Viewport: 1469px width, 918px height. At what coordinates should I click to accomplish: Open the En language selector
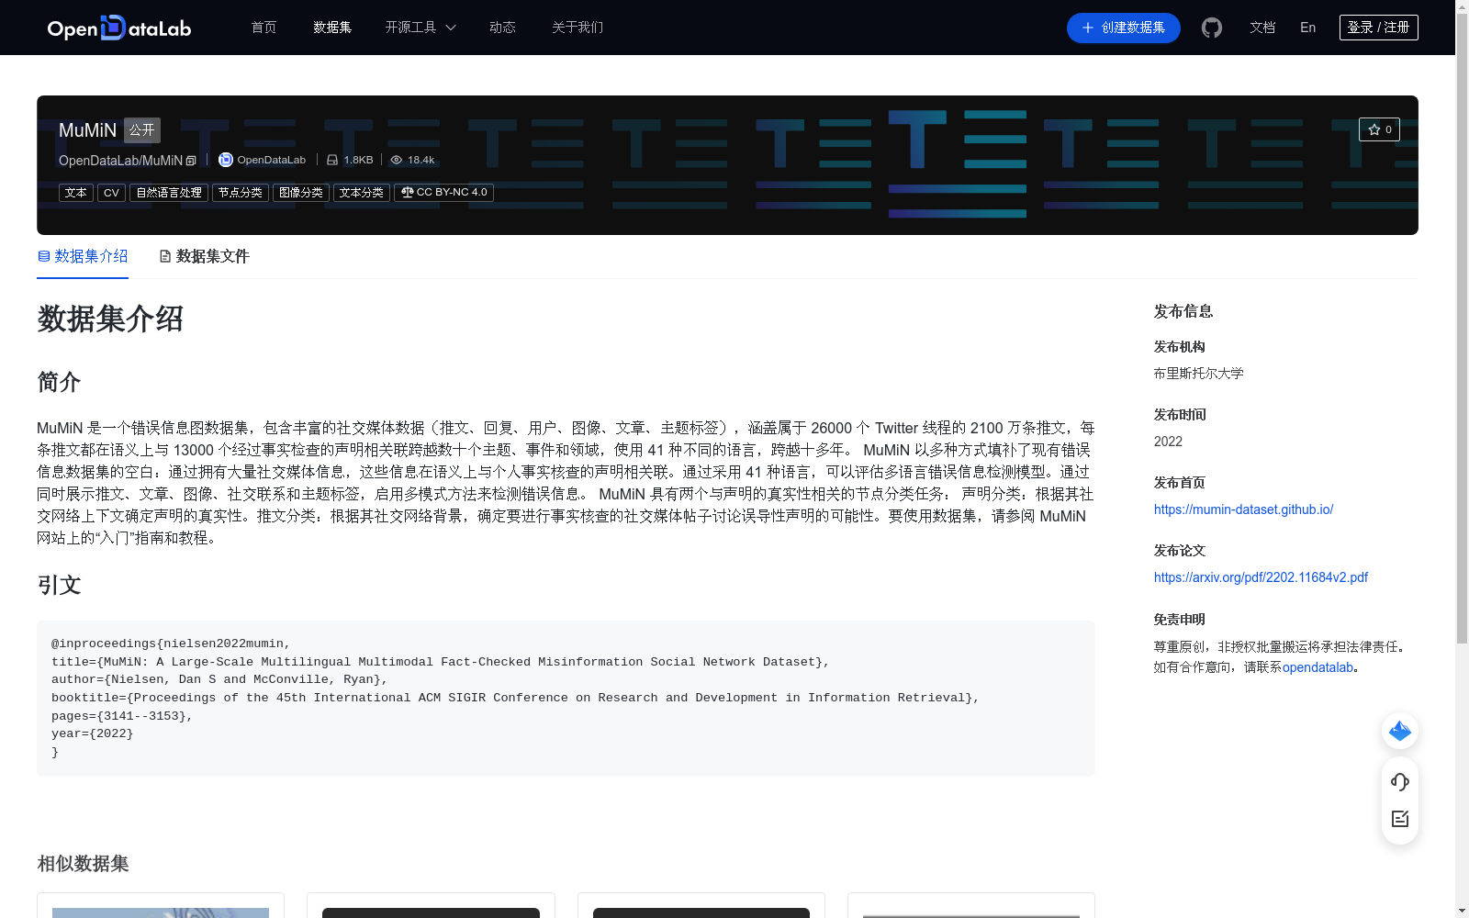1307,28
